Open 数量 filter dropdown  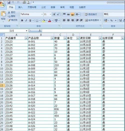coord(65,38)
